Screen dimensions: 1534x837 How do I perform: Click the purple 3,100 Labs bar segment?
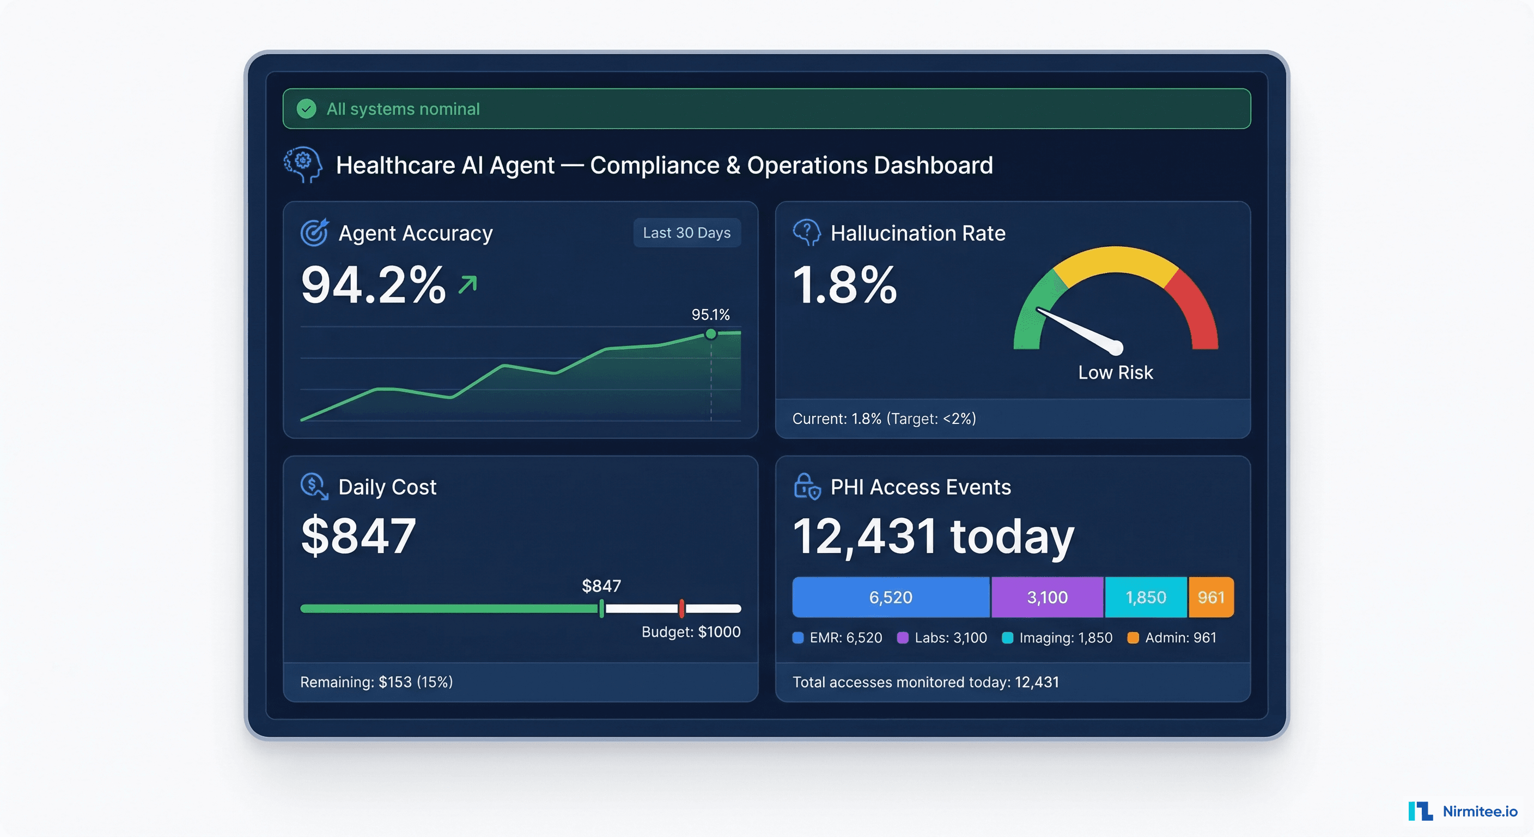click(1048, 597)
